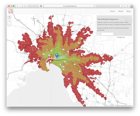Click the blue start location marker

click(57, 55)
